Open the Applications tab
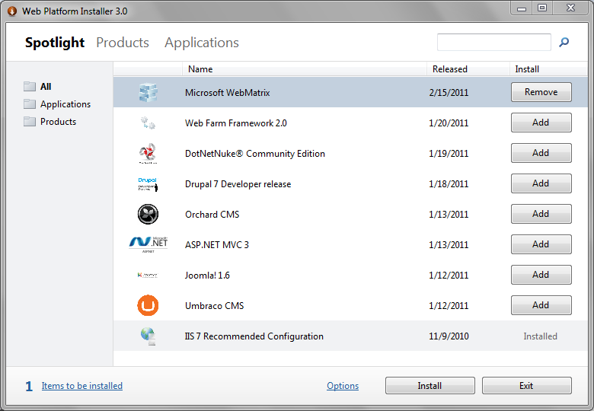 coord(202,43)
